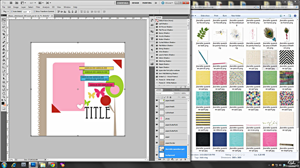Click Link layers icon in Layers panel

click(x=159, y=159)
